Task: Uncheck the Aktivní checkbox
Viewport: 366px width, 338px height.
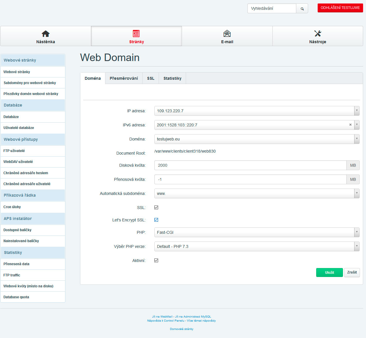Action: [156, 261]
